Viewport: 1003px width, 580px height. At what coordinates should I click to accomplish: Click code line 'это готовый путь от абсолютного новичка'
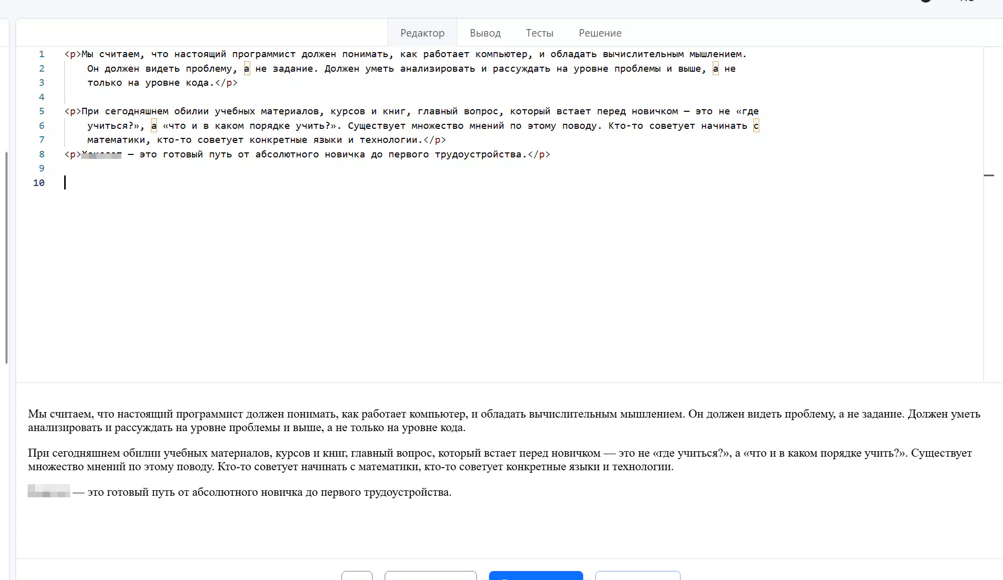coord(307,154)
